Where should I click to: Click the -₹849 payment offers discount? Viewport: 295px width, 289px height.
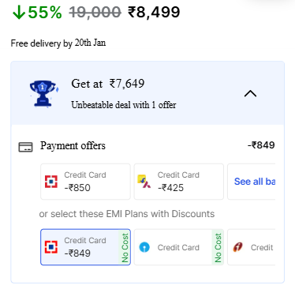click(261, 145)
